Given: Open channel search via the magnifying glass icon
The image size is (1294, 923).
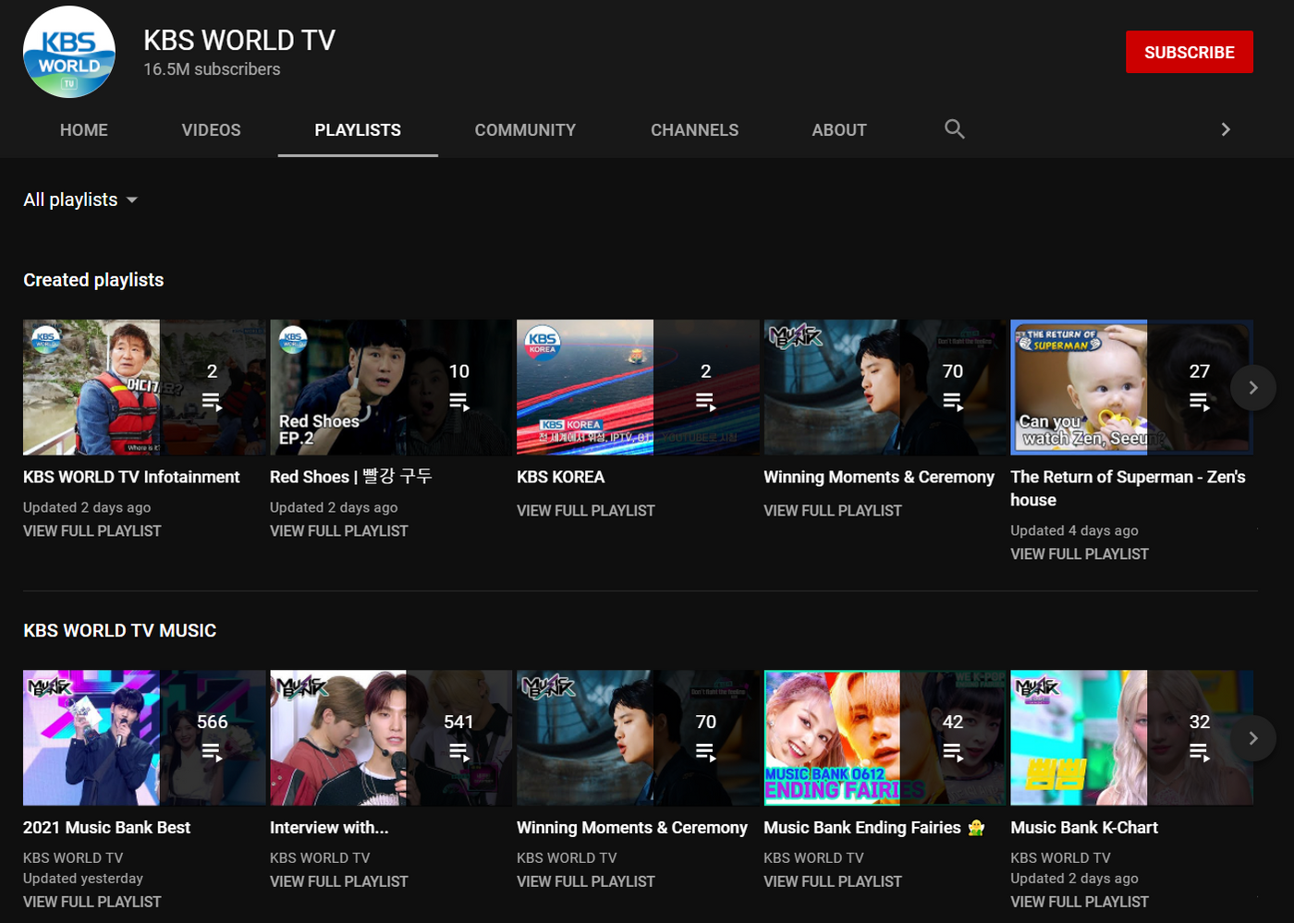Looking at the screenshot, I should tap(954, 129).
